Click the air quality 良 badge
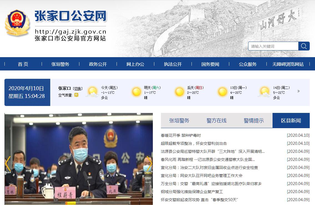 (x=76, y=95)
